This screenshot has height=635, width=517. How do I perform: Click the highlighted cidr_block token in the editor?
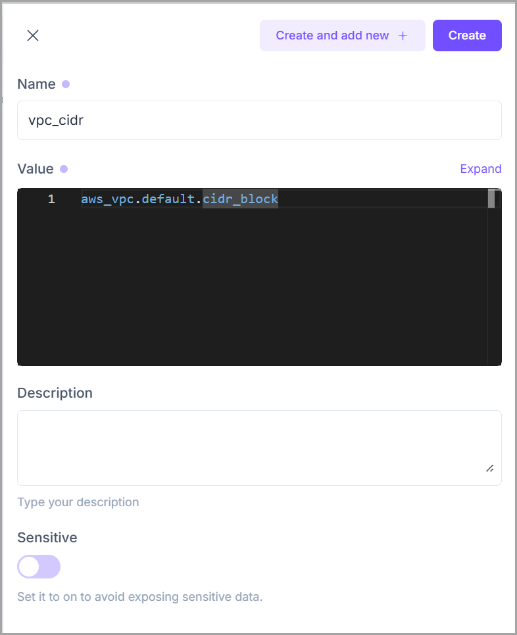pos(240,199)
